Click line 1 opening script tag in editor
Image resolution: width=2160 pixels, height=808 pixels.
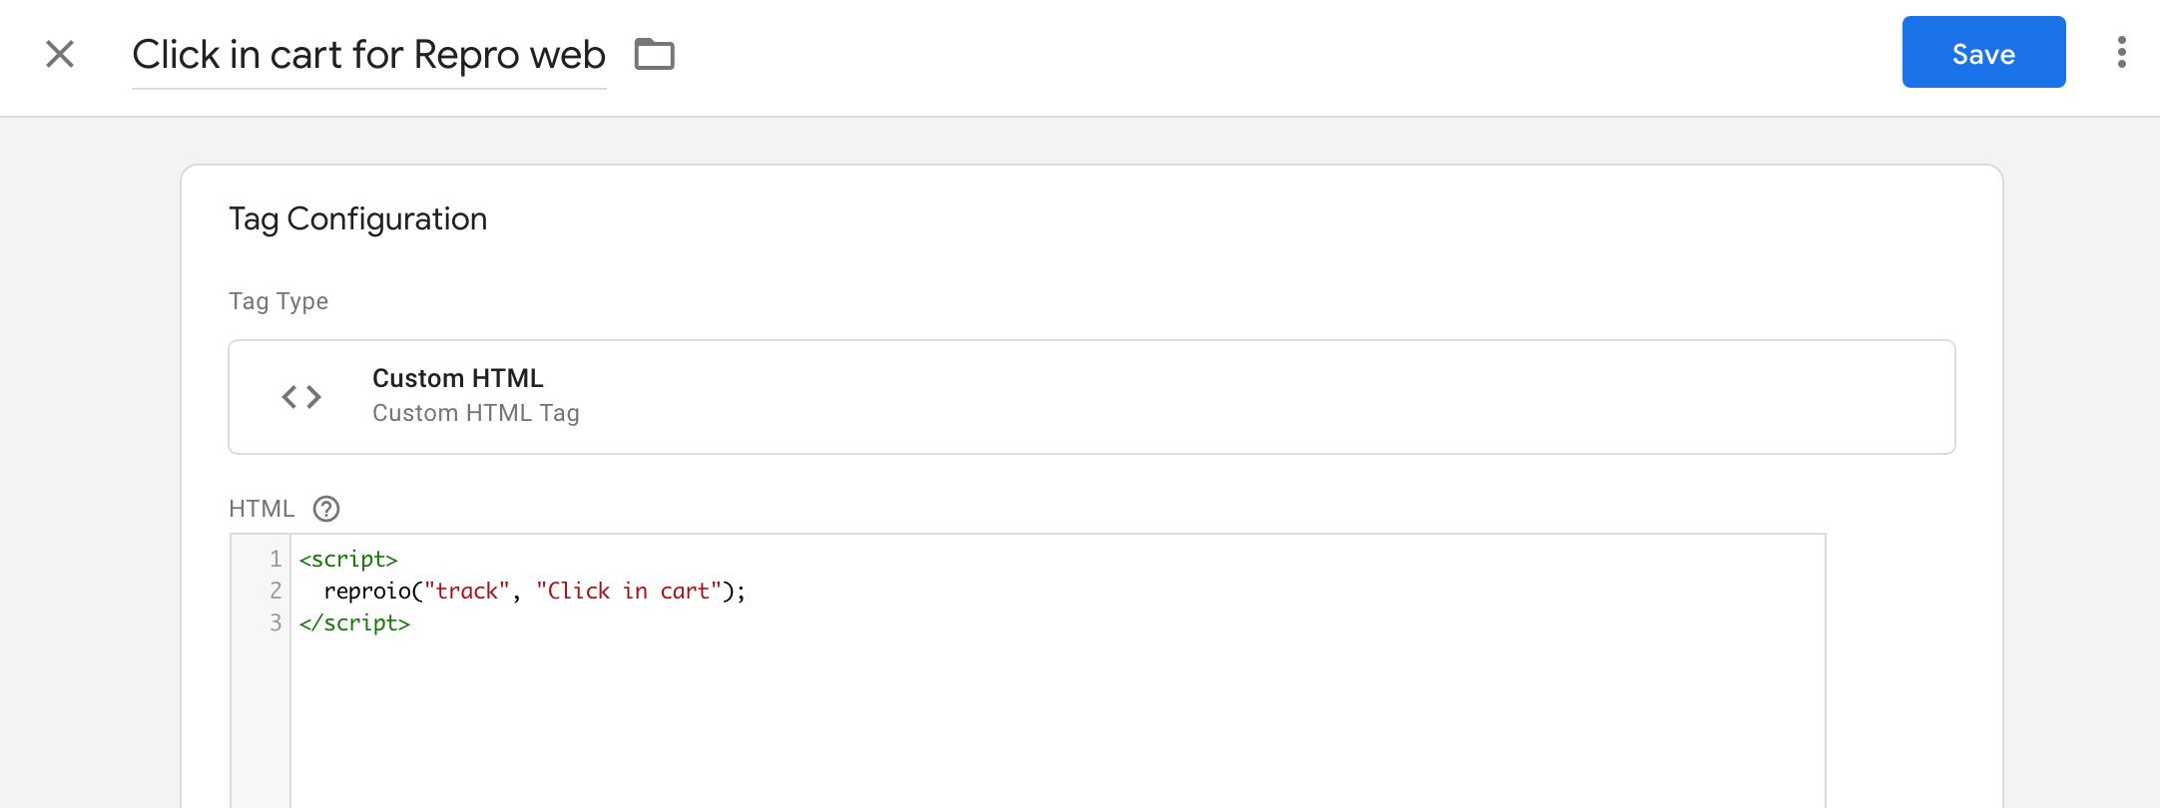(x=348, y=560)
